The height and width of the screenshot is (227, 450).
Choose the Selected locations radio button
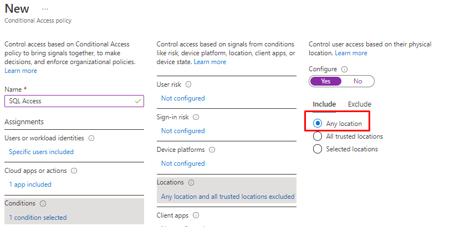318,149
